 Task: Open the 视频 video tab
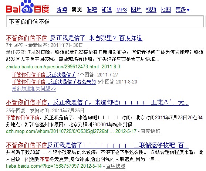151,10
